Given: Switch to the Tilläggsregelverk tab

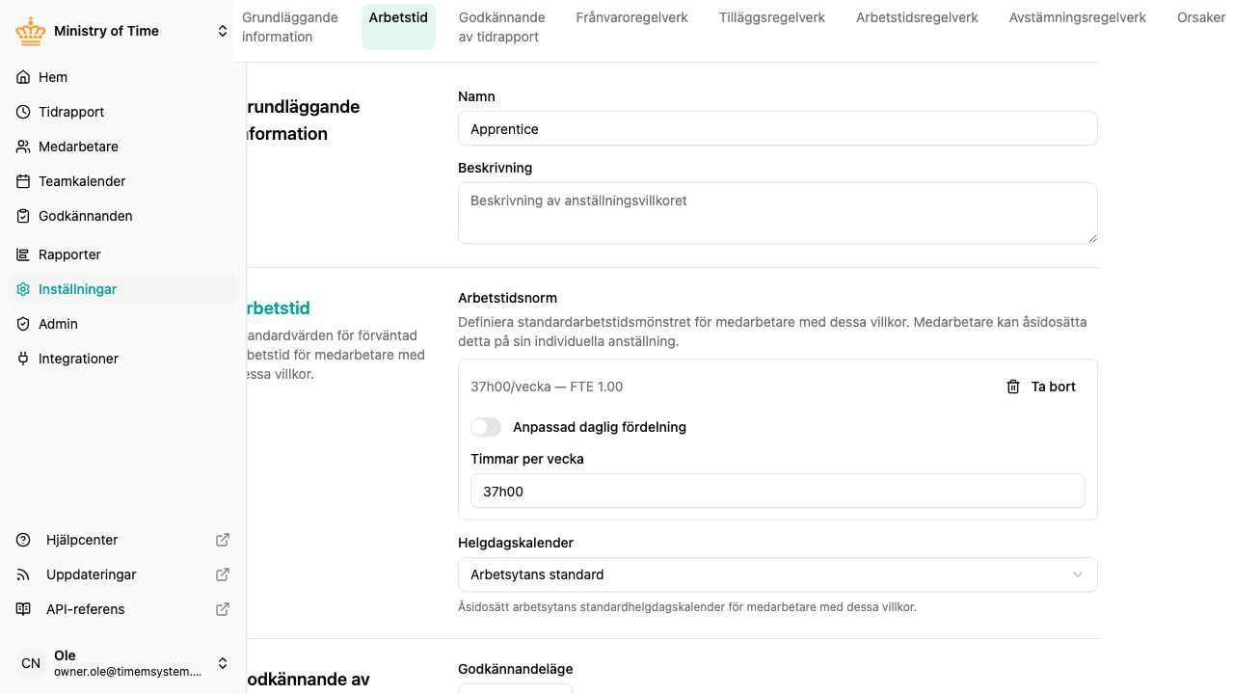Looking at the screenshot, I should point(772,17).
